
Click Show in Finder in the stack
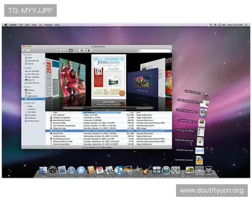click(x=194, y=92)
